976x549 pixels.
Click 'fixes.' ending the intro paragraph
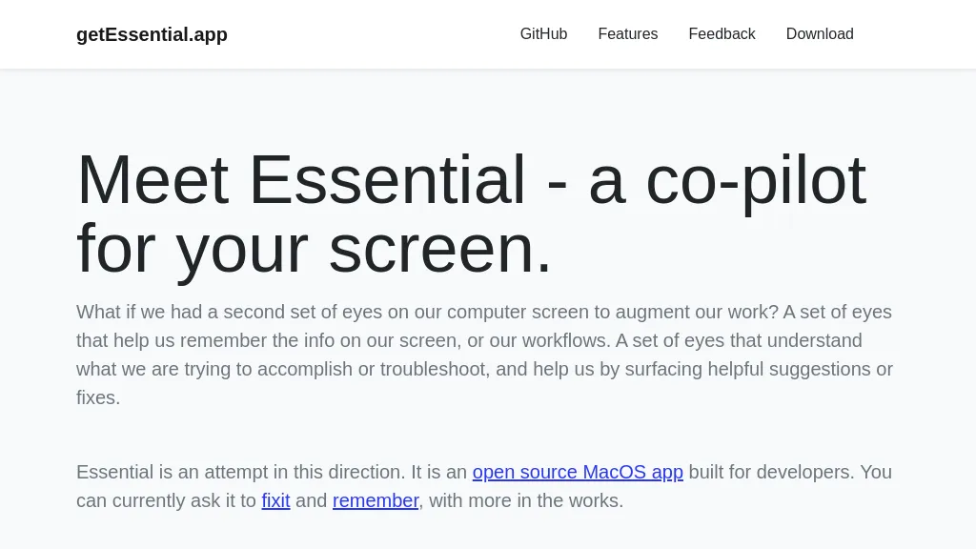pos(98,397)
